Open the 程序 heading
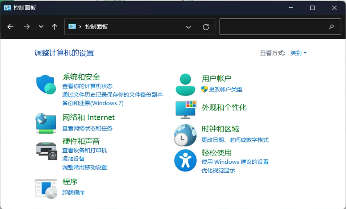The height and width of the screenshot is (209, 346). (70, 182)
